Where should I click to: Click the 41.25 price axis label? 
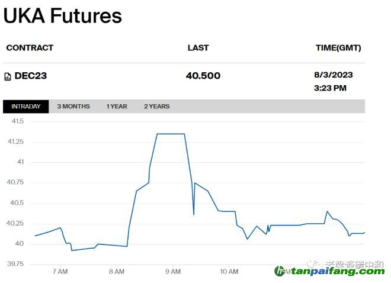tap(16, 141)
